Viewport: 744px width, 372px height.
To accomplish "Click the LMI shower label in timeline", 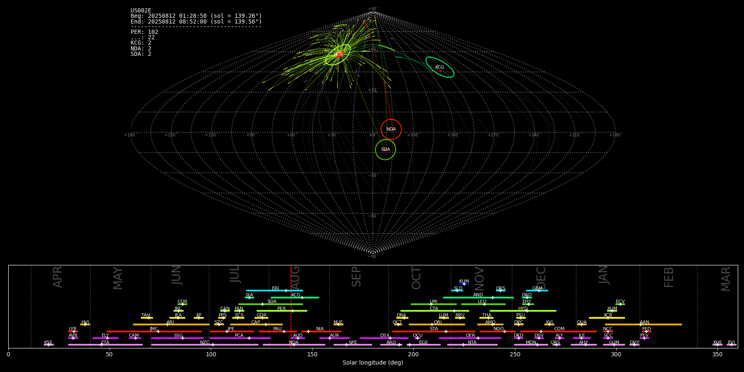I will tap(433, 302).
